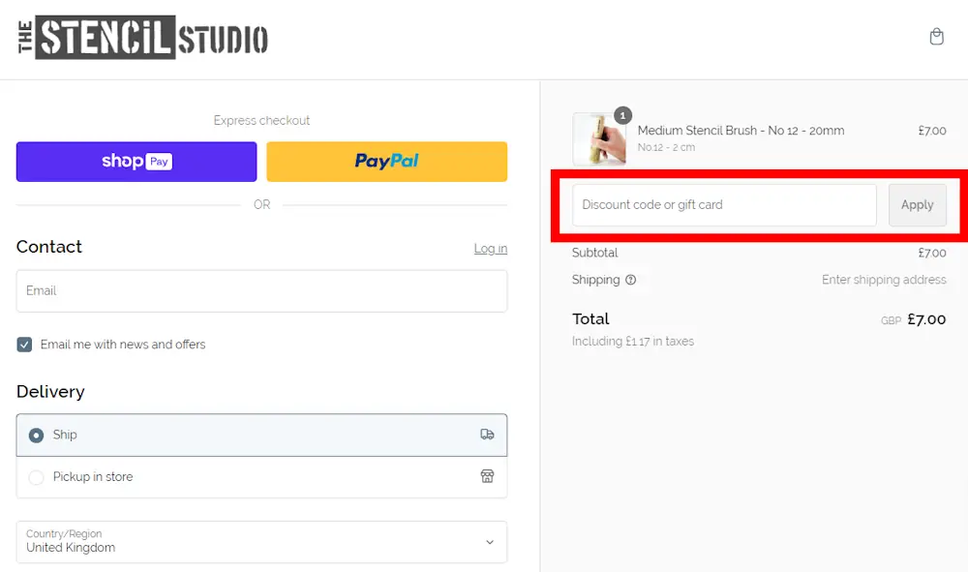Click the quantity badge on the product thumbnail
The height and width of the screenshot is (572, 968).
[623, 114]
